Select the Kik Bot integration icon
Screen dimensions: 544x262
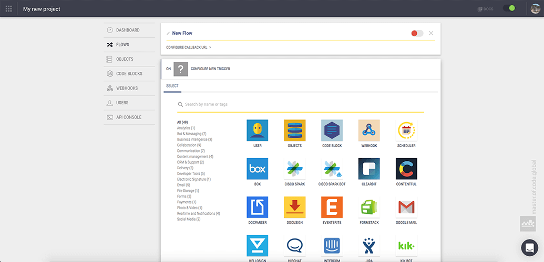coord(406,246)
